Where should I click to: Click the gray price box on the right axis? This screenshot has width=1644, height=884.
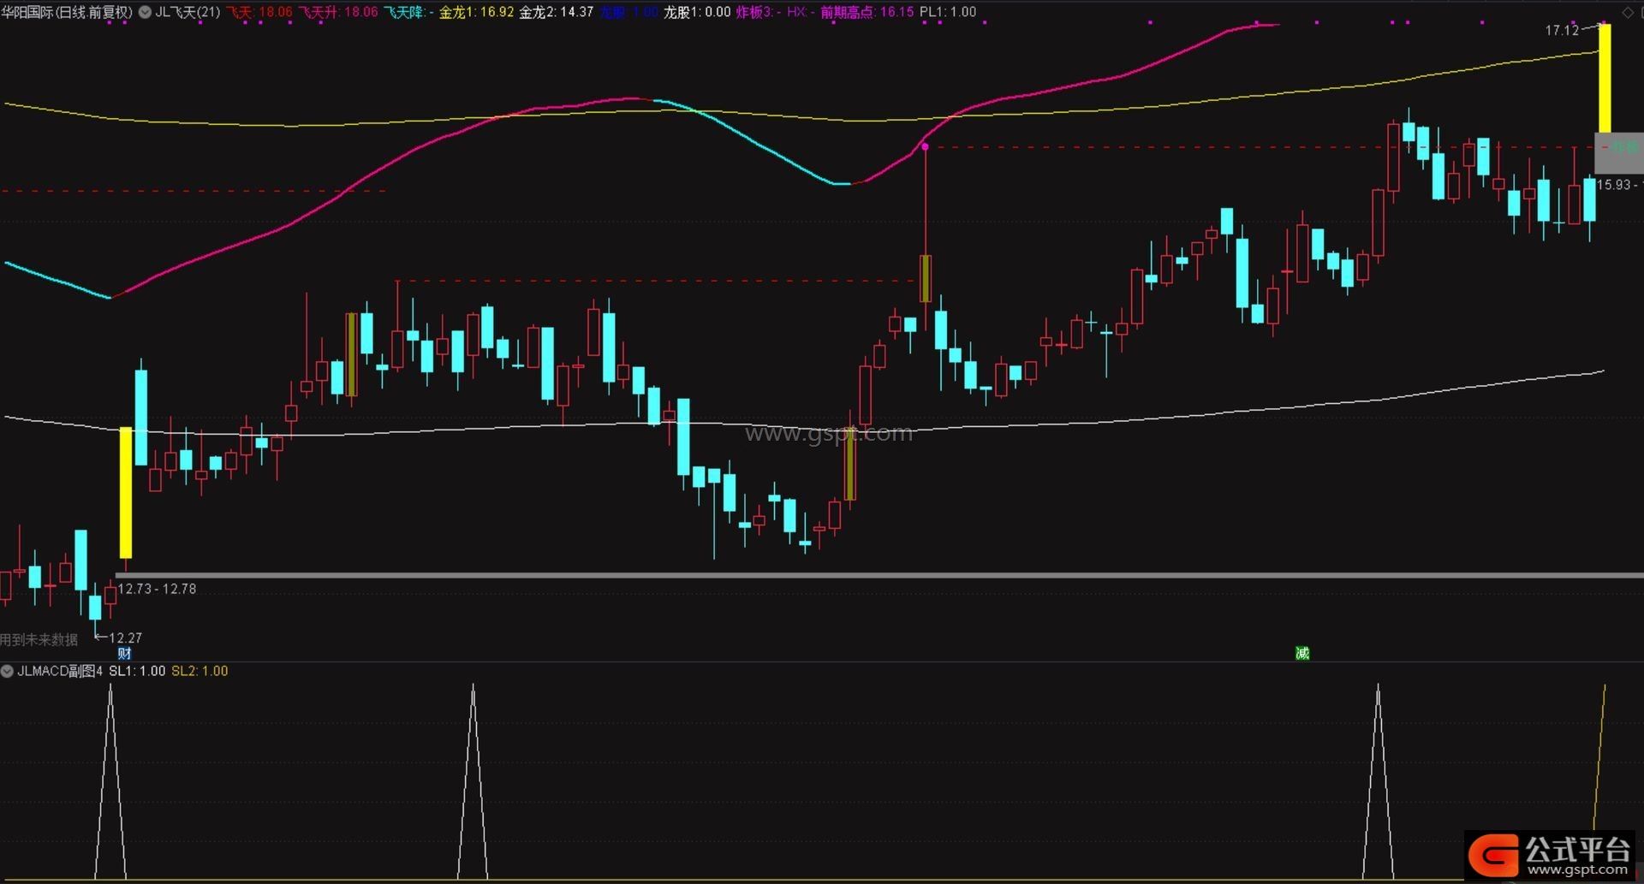pos(1618,153)
